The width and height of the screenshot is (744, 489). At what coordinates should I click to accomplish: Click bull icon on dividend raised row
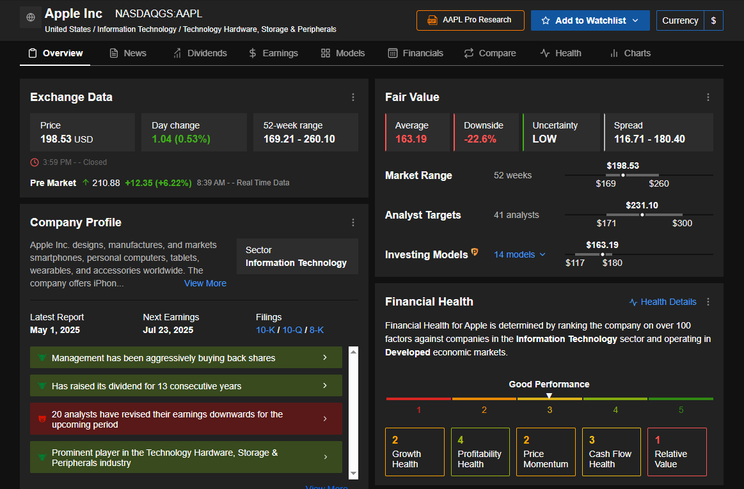pos(42,385)
